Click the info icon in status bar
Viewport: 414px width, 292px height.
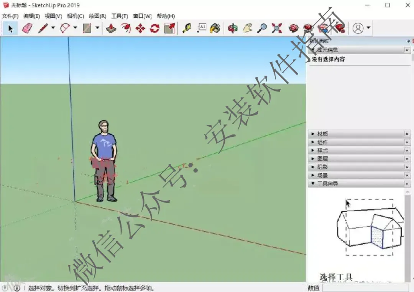(x=17, y=288)
